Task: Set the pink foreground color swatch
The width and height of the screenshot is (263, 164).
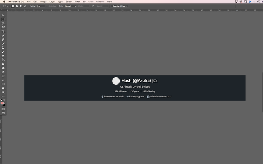Action: point(2,103)
